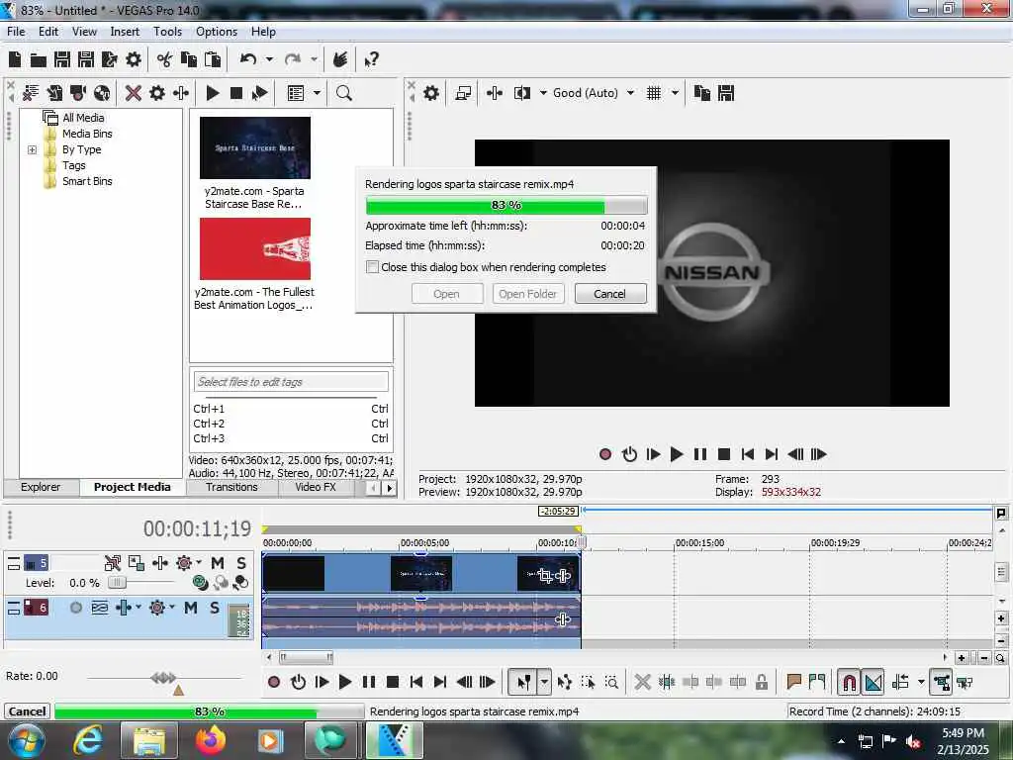
Task: Solo audio track 6
Action: (x=215, y=608)
